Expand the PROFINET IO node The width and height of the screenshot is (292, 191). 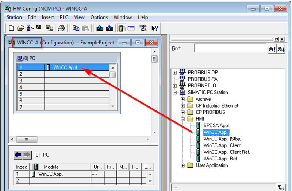(x=175, y=86)
